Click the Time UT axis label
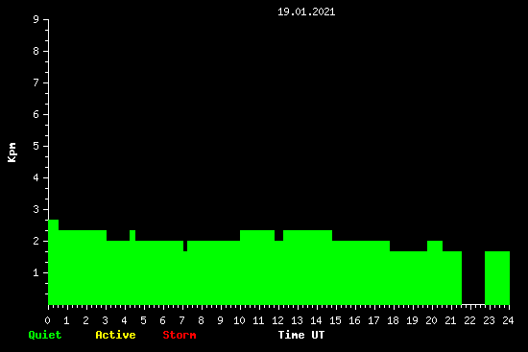 (301, 335)
